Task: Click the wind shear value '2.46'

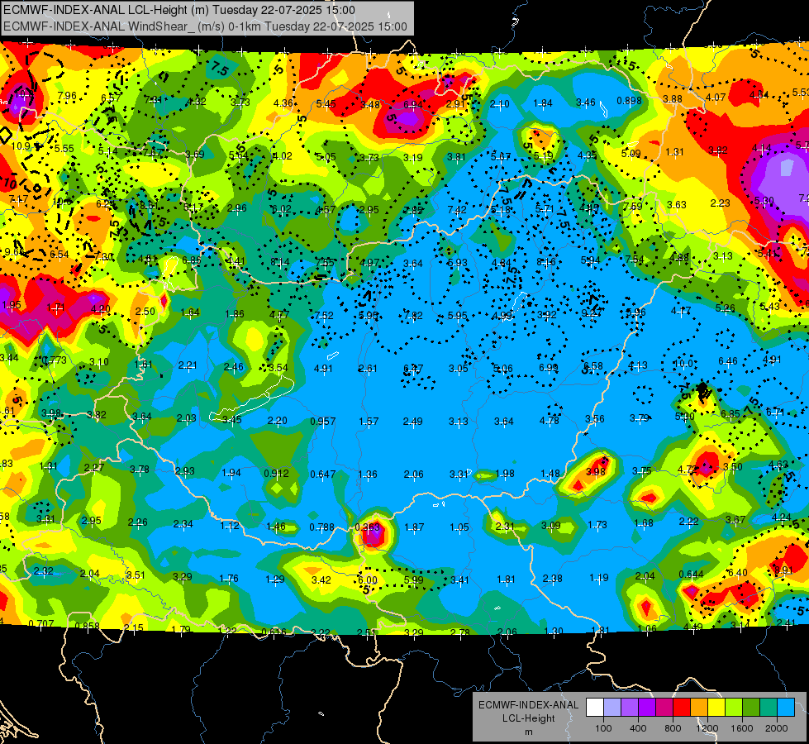Action: pyautogui.click(x=233, y=367)
